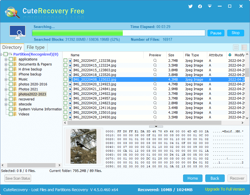Expand the applications folder tree node

coord(6,59)
